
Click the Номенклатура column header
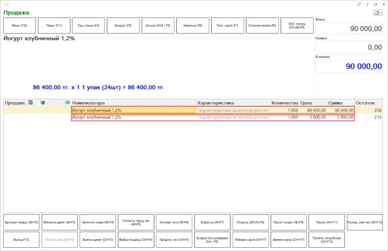[x=134, y=103]
